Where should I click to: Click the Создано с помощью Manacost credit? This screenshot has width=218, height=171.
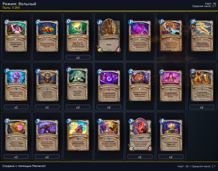click(x=24, y=166)
